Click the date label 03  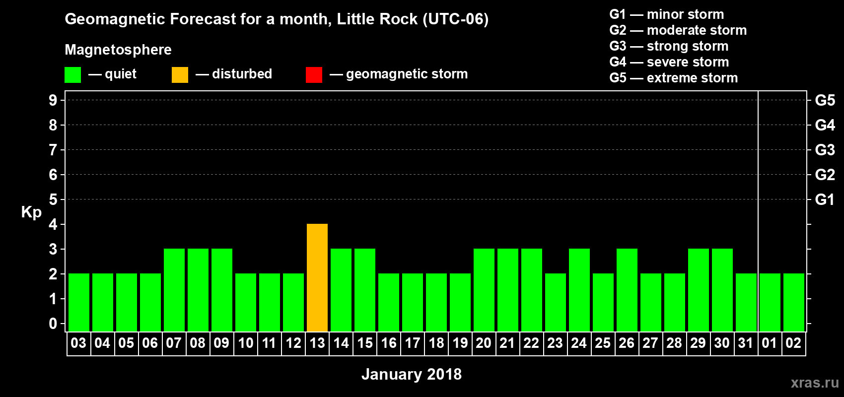(x=78, y=343)
